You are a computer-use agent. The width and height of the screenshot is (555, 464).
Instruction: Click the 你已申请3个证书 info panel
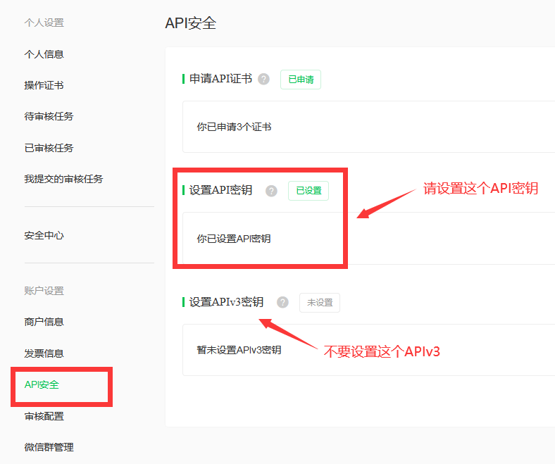click(x=366, y=127)
